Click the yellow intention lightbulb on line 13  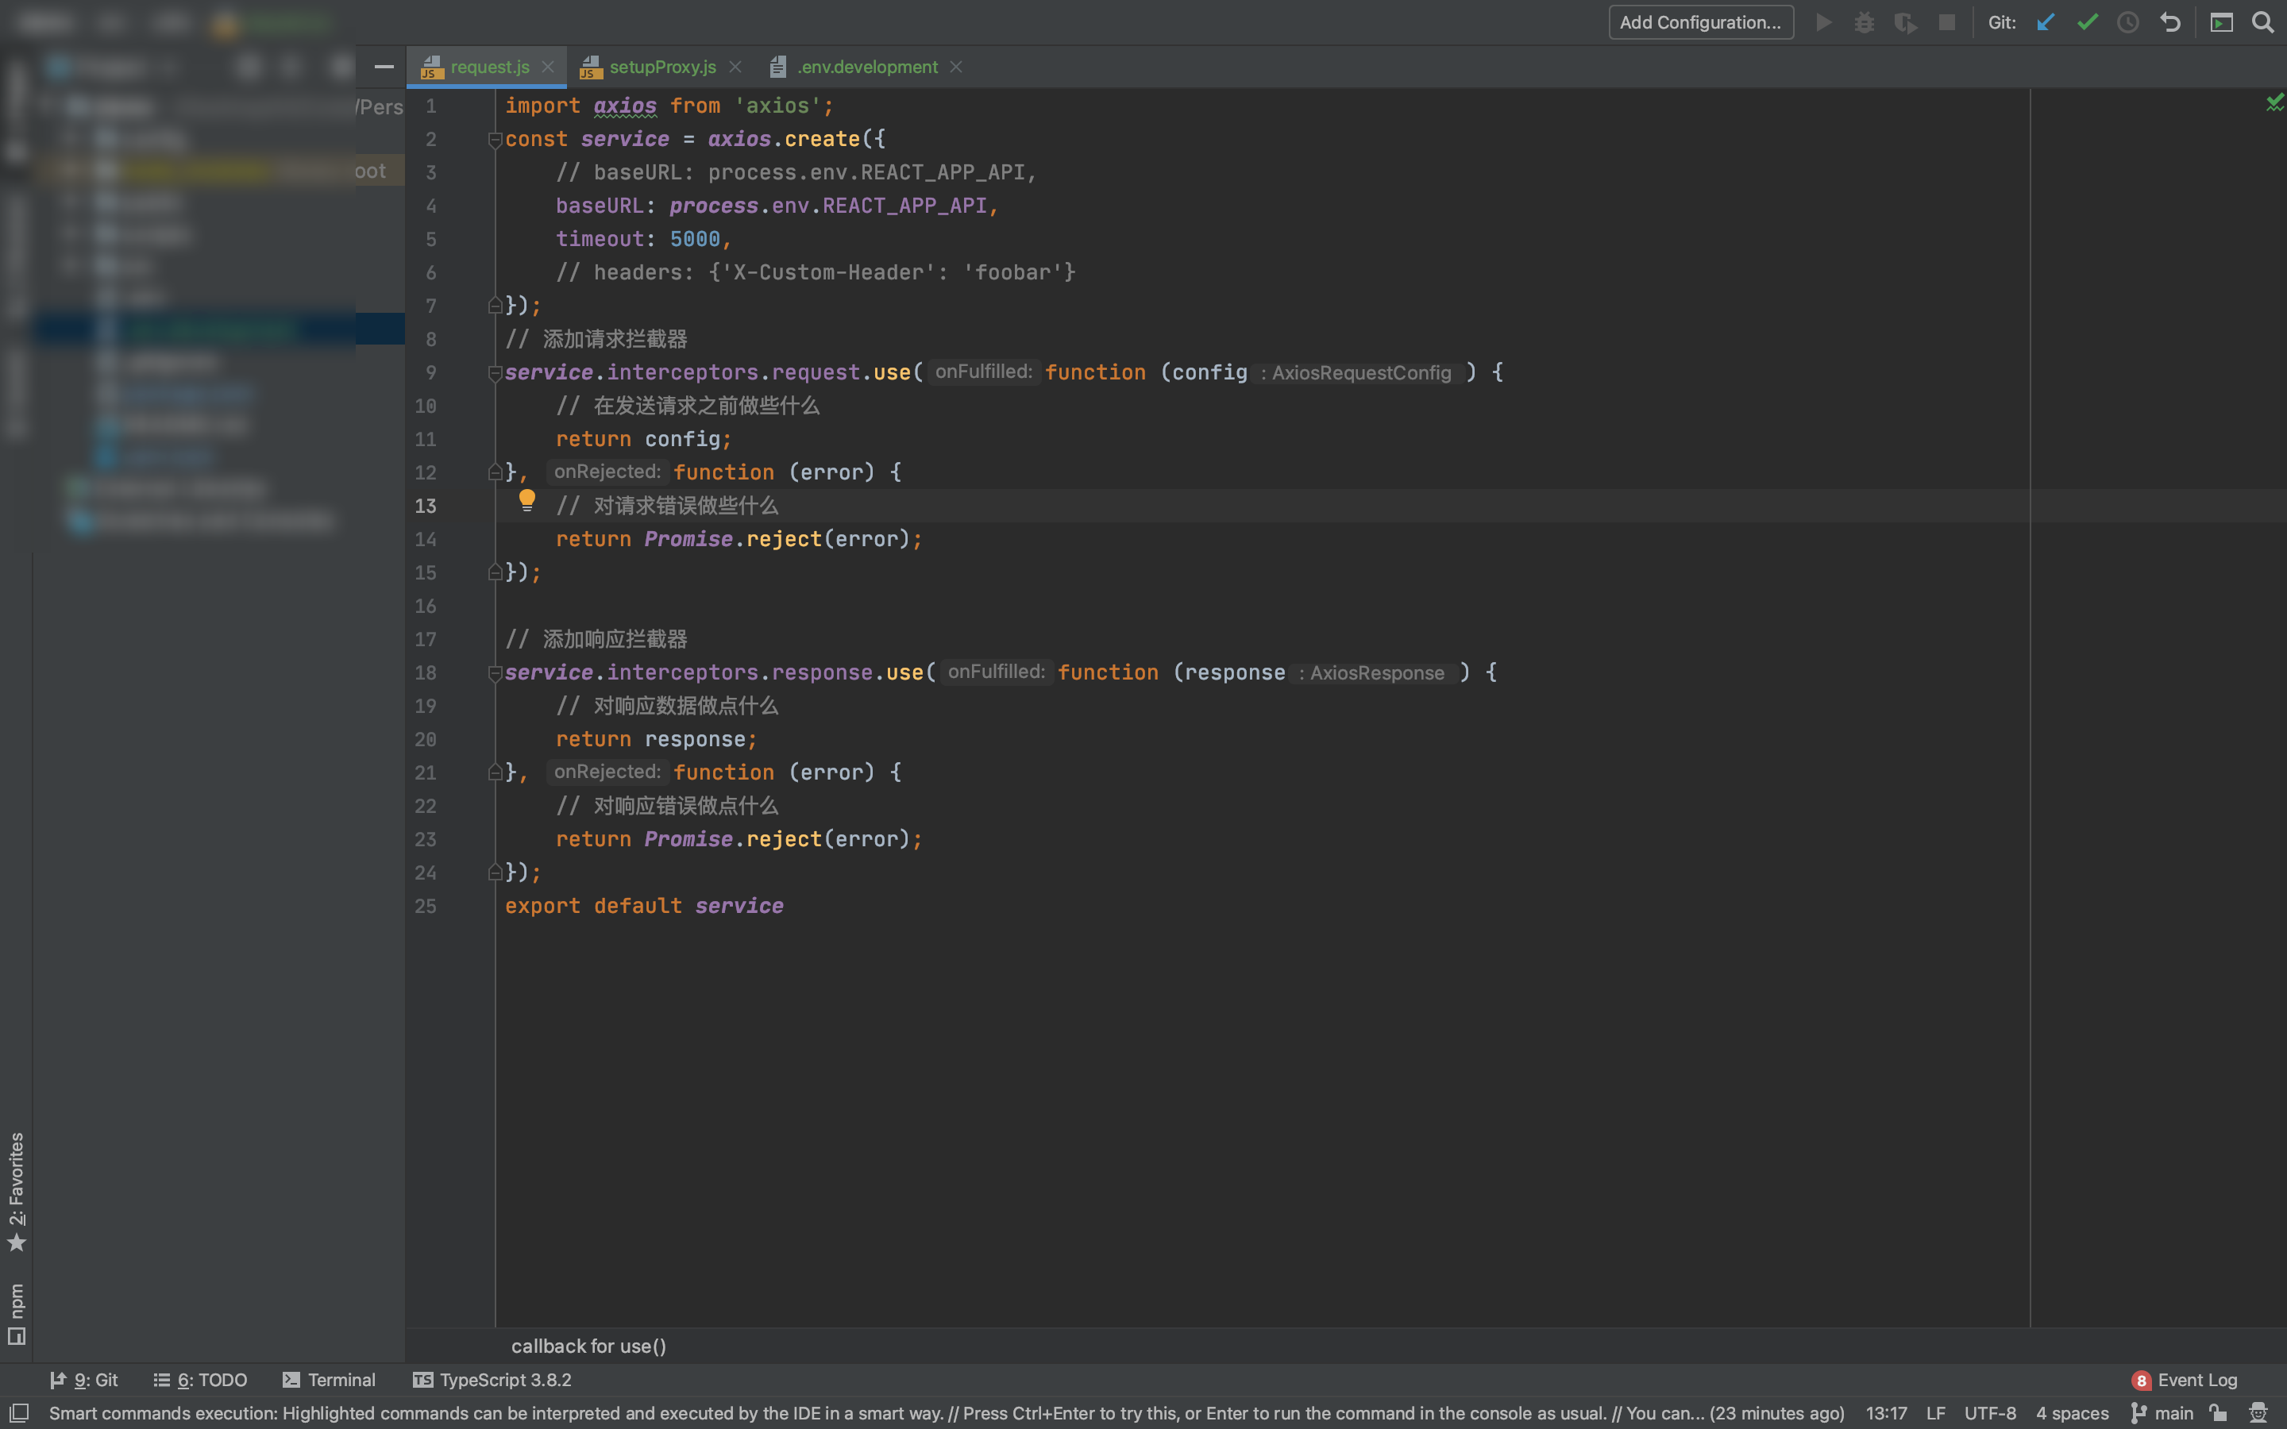coord(527,500)
